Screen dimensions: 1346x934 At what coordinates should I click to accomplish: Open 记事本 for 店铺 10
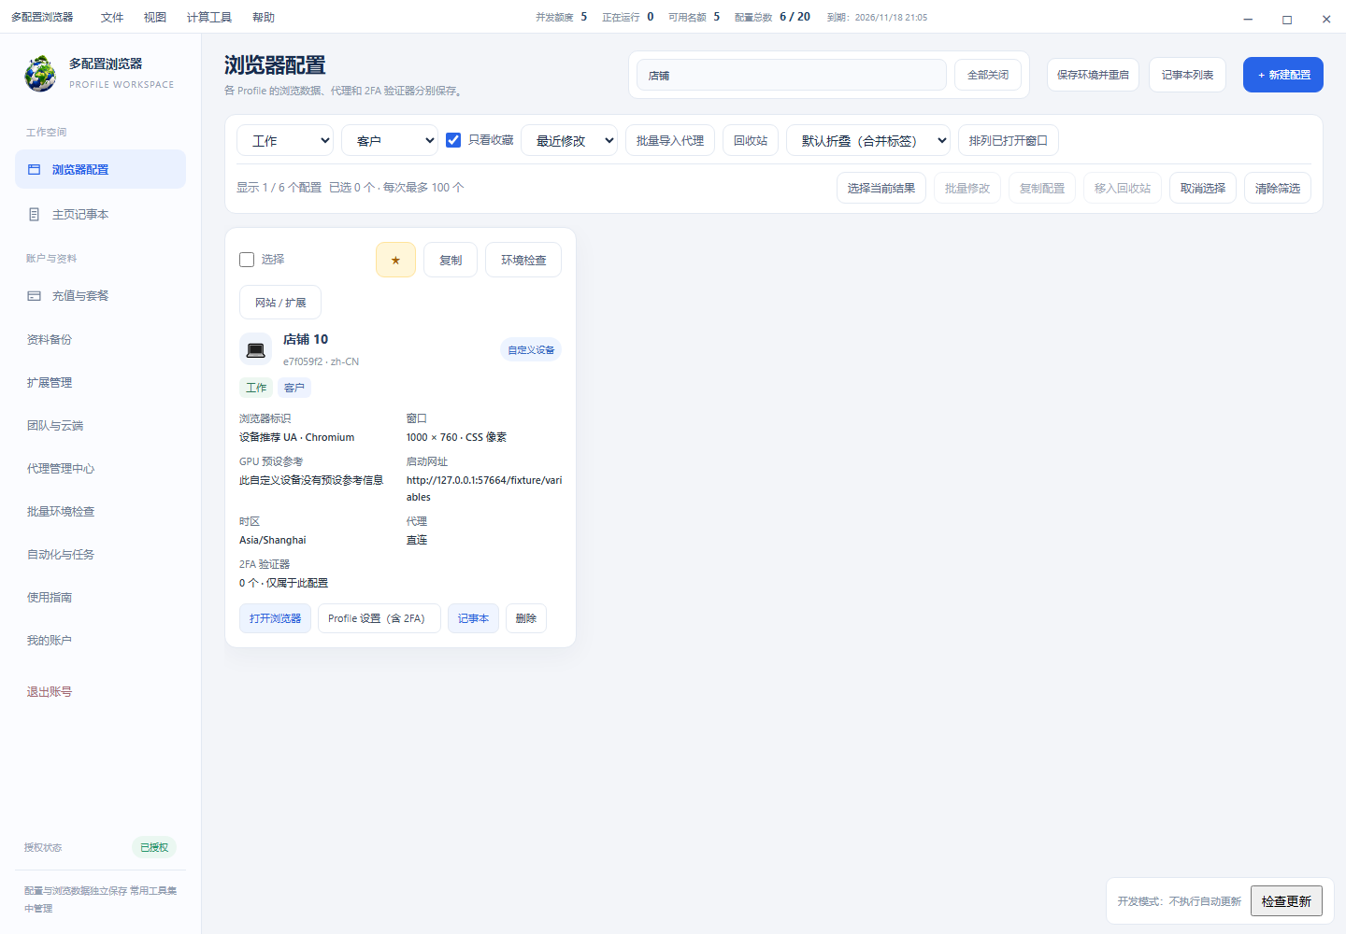point(473,618)
